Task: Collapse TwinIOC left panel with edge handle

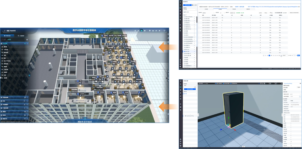Action: (x=29, y=75)
